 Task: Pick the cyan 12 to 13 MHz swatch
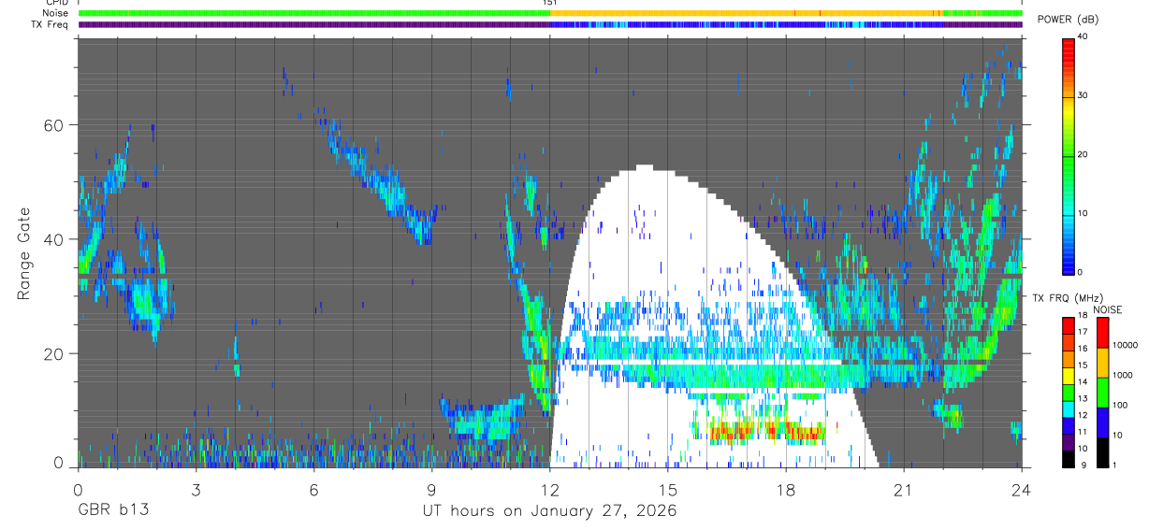coord(1069,408)
